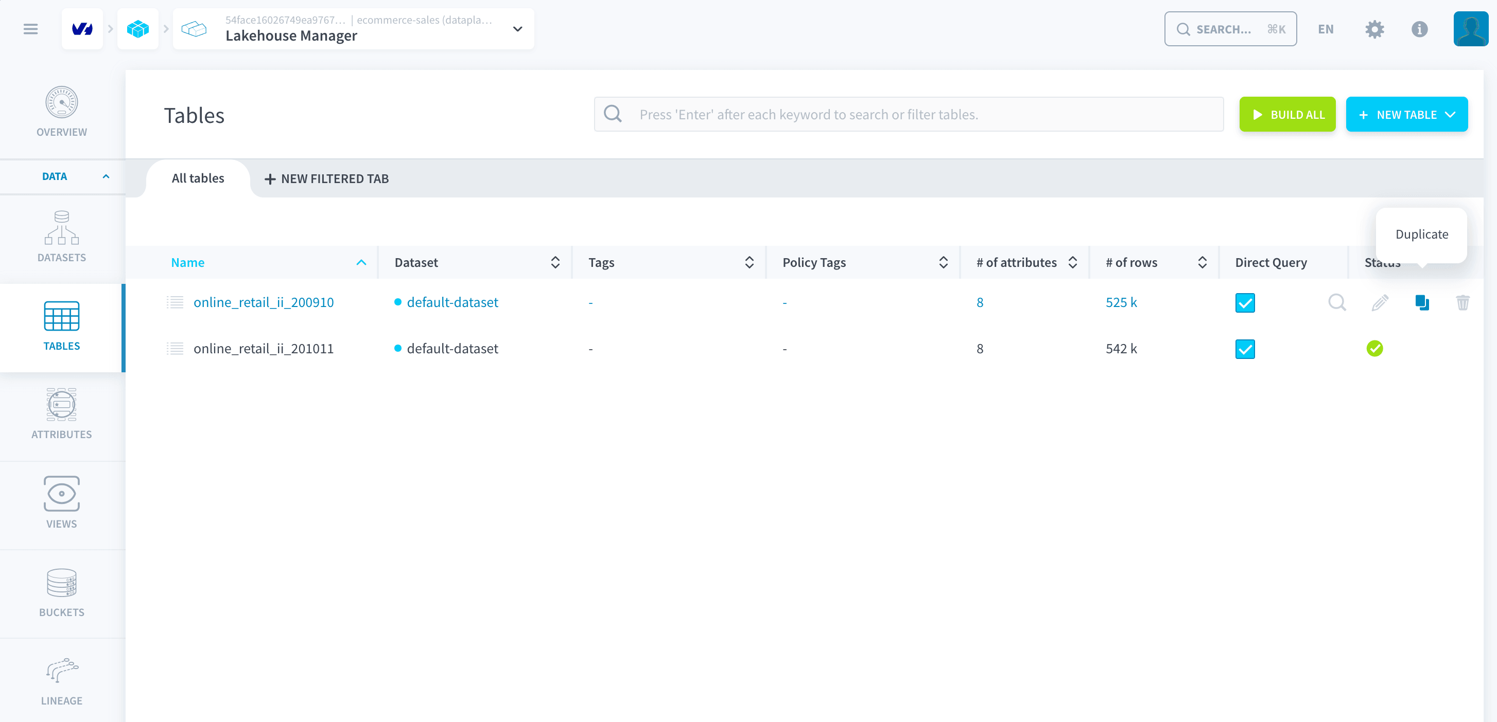The image size is (1497, 722).
Task: Toggle Direct Query checkbox for online_retail_ii_200910
Action: tap(1245, 302)
